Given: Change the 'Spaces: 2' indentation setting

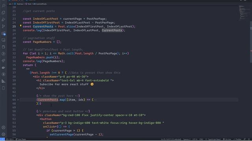Looking at the screenshot, I should point(187,139).
